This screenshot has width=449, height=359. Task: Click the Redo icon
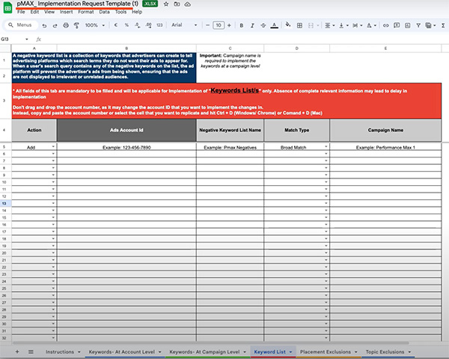coord(55,25)
